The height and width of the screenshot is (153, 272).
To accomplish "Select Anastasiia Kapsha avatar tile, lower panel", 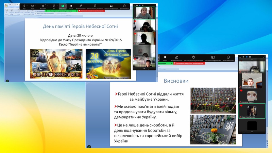I will click(x=252, y=96).
